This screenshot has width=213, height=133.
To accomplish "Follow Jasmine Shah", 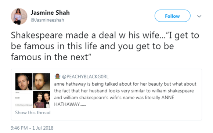I will click(x=172, y=16).
